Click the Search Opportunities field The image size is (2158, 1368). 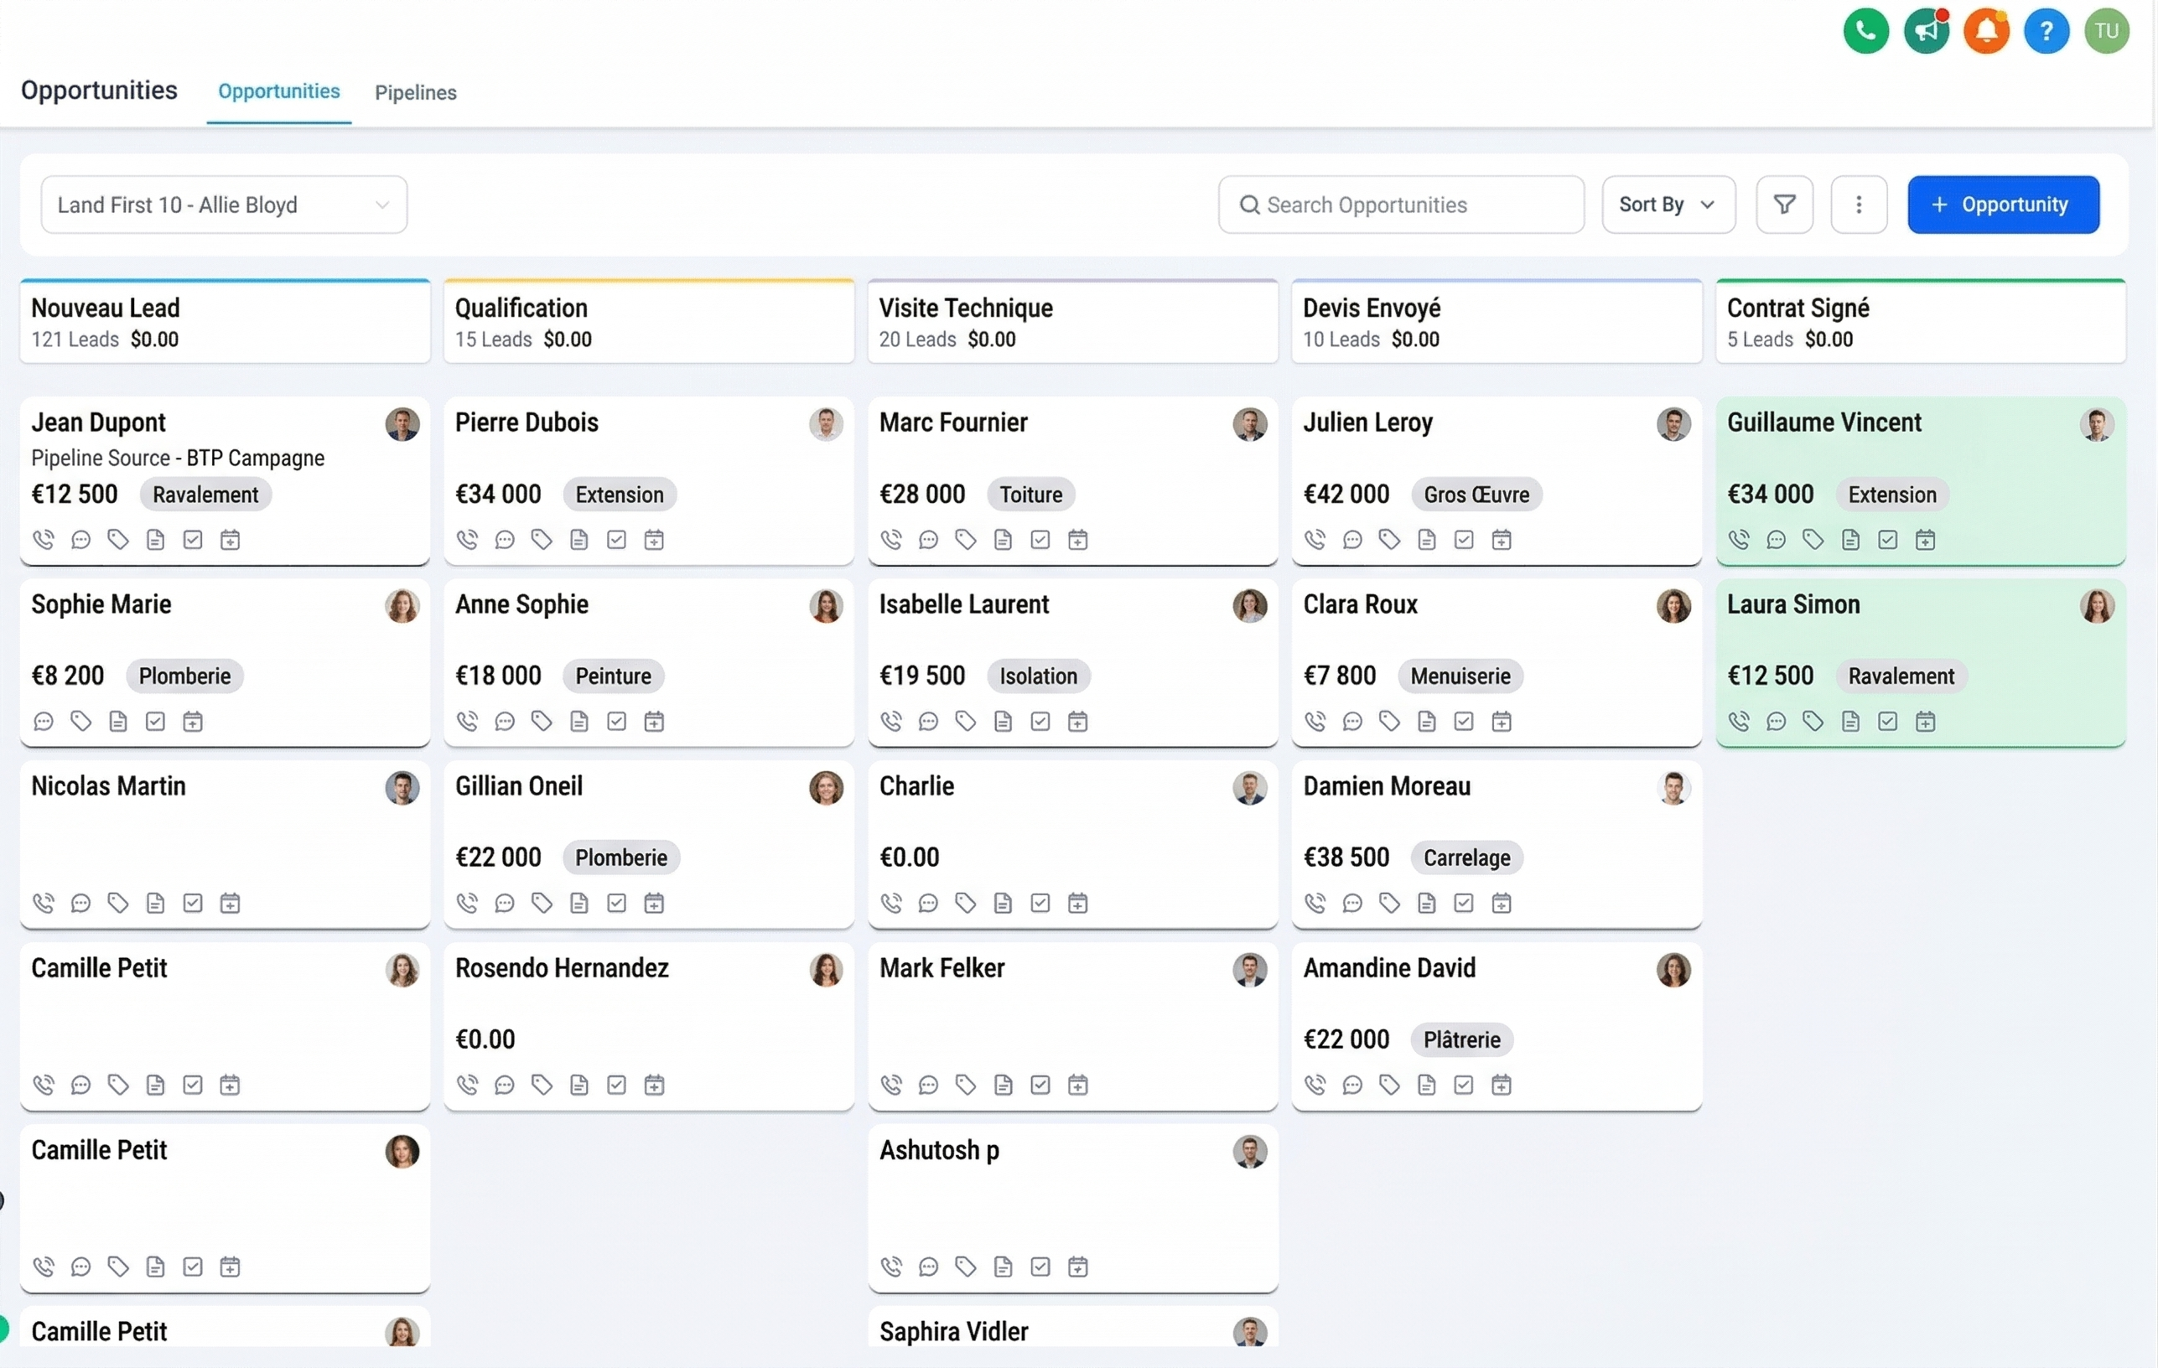coord(1400,205)
